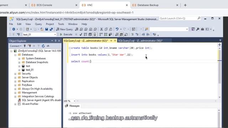
Task: Click the Uncomment selected lines icon
Action: (x=137, y=34)
